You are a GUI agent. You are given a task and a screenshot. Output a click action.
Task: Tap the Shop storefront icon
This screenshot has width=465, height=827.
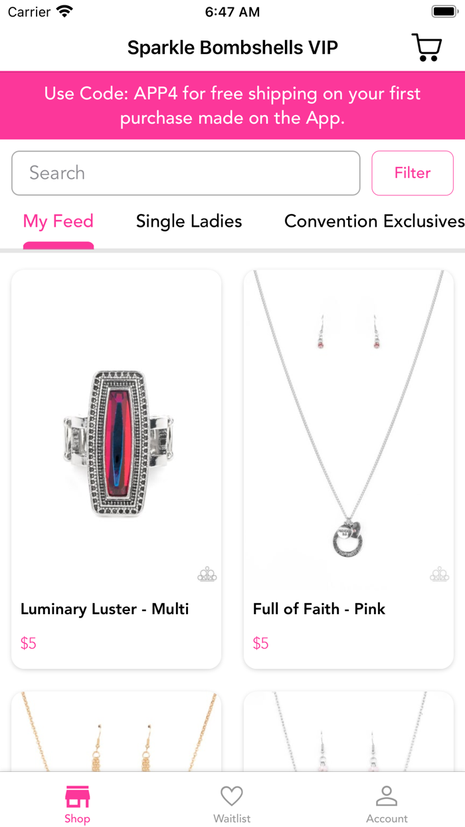point(77,796)
